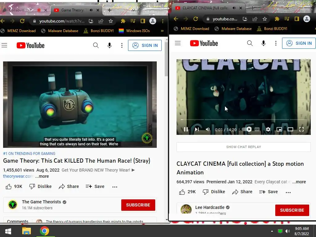The image size is (316, 237).
Task: Open MEMZ Download bookmark in left window
Action: (18, 31)
